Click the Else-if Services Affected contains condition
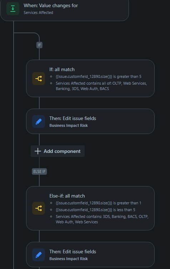The height and width of the screenshot is (269, 170). [102, 219]
